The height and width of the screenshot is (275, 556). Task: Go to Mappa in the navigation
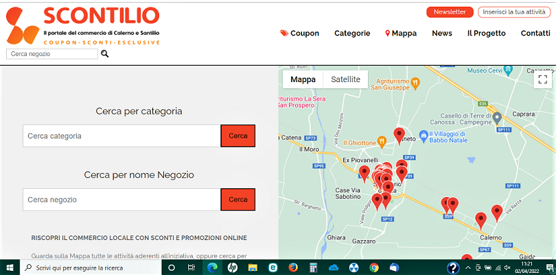(401, 34)
